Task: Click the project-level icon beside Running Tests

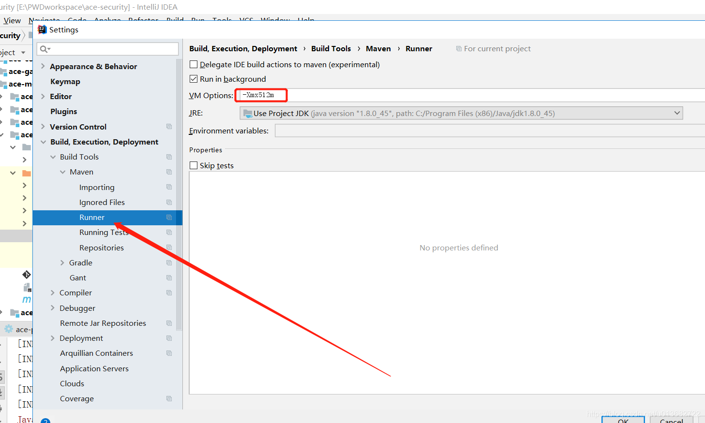Action: tap(169, 232)
